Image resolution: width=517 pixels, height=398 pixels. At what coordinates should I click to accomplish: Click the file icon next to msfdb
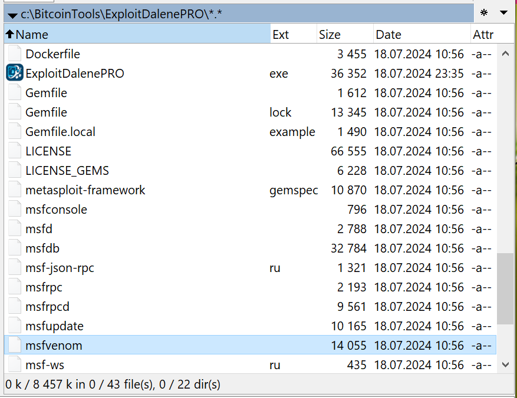(15, 248)
